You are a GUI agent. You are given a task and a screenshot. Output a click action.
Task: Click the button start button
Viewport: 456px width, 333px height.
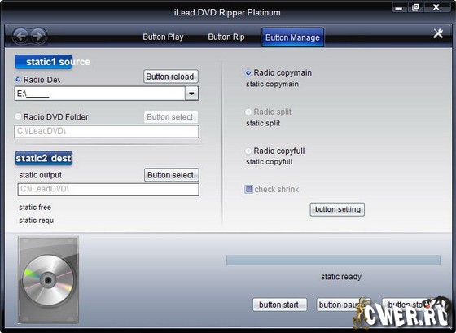click(x=280, y=305)
